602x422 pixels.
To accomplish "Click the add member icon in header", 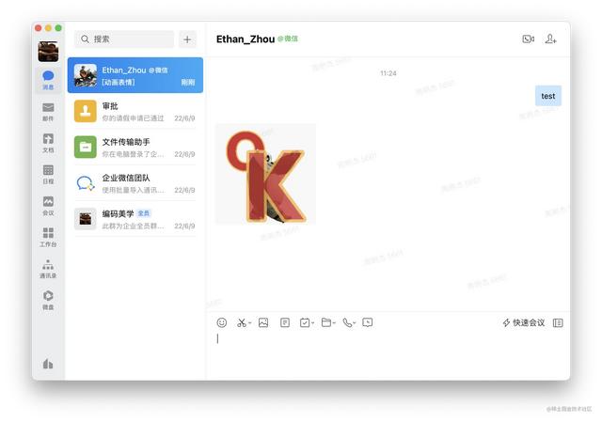I will (x=550, y=39).
